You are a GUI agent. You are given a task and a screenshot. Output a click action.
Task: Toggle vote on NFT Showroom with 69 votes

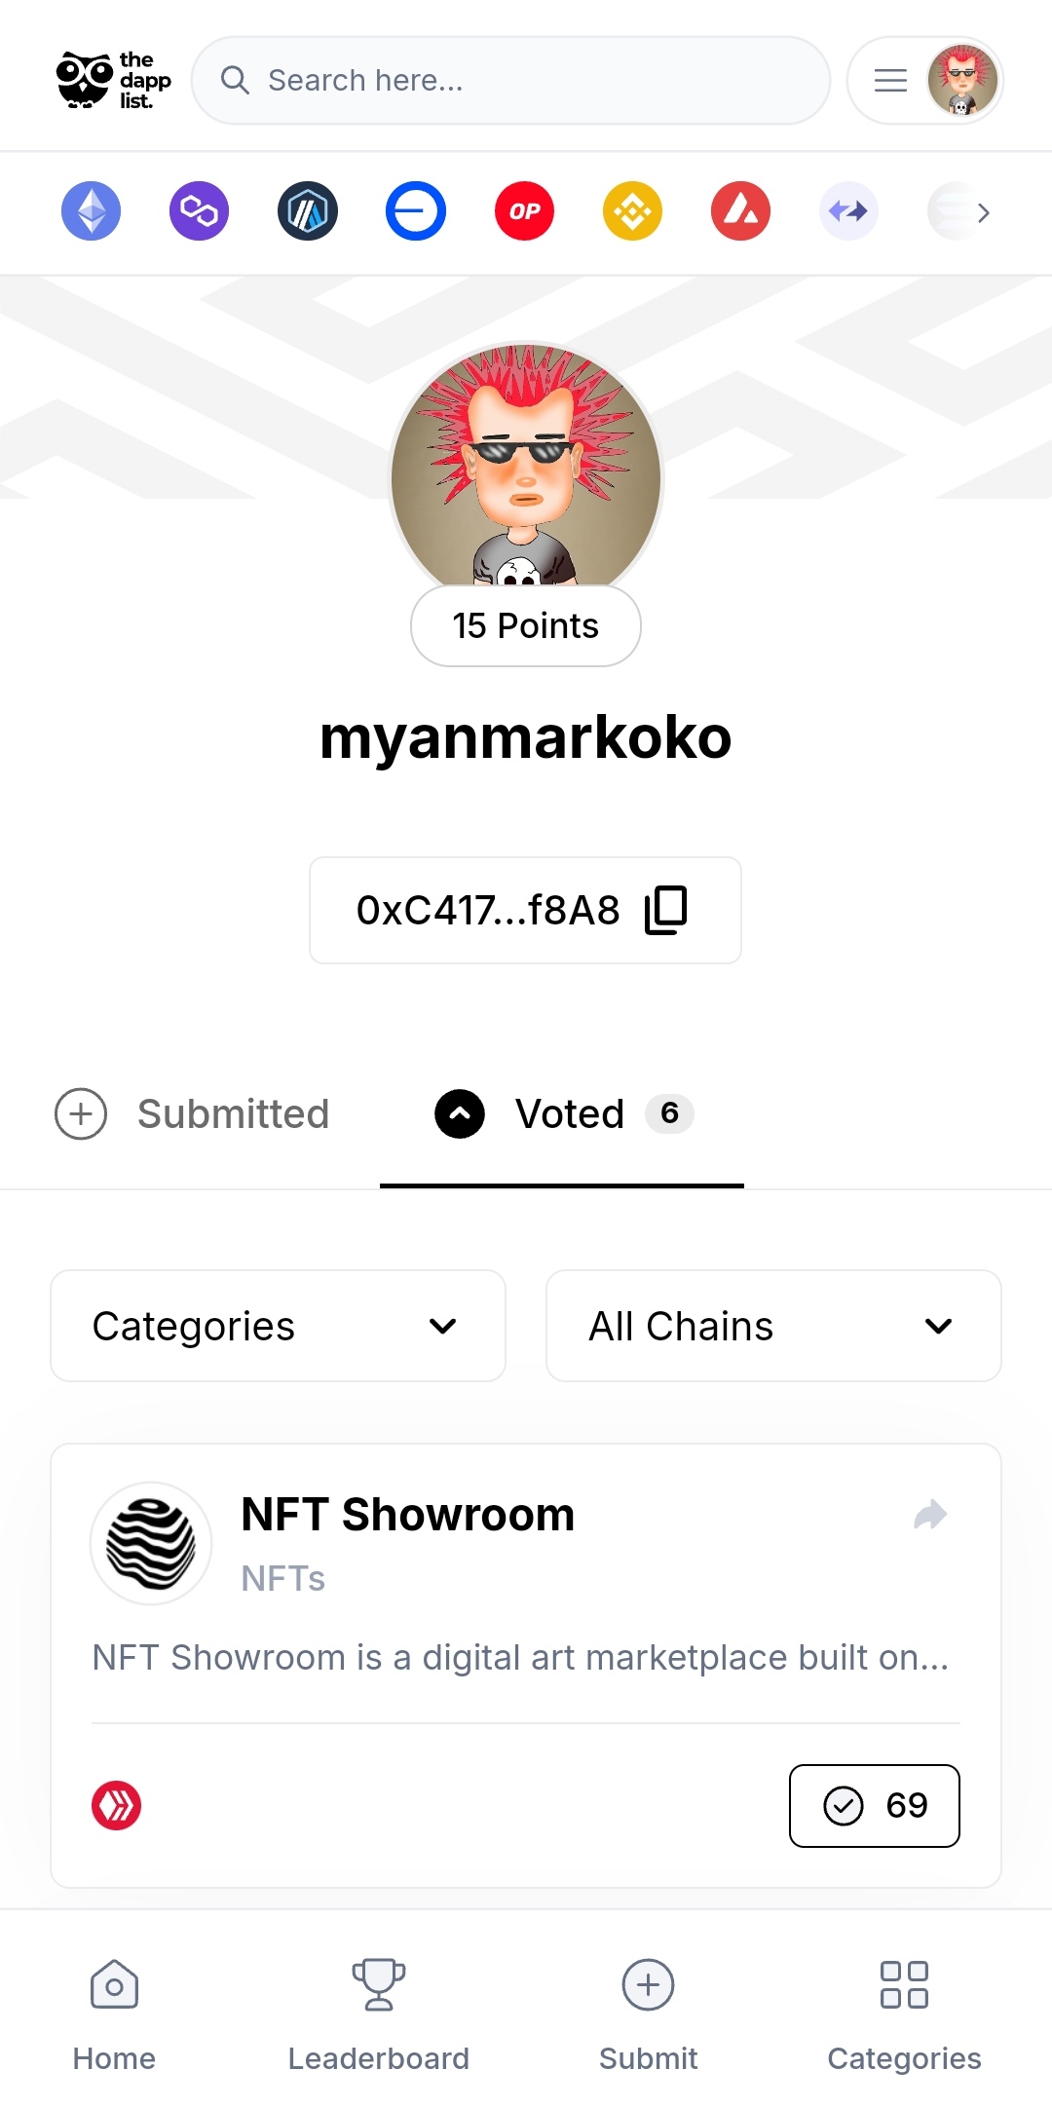coord(875,1806)
